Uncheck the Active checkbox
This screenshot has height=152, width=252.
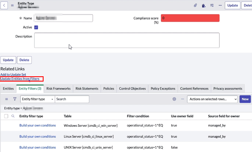click(x=36, y=27)
